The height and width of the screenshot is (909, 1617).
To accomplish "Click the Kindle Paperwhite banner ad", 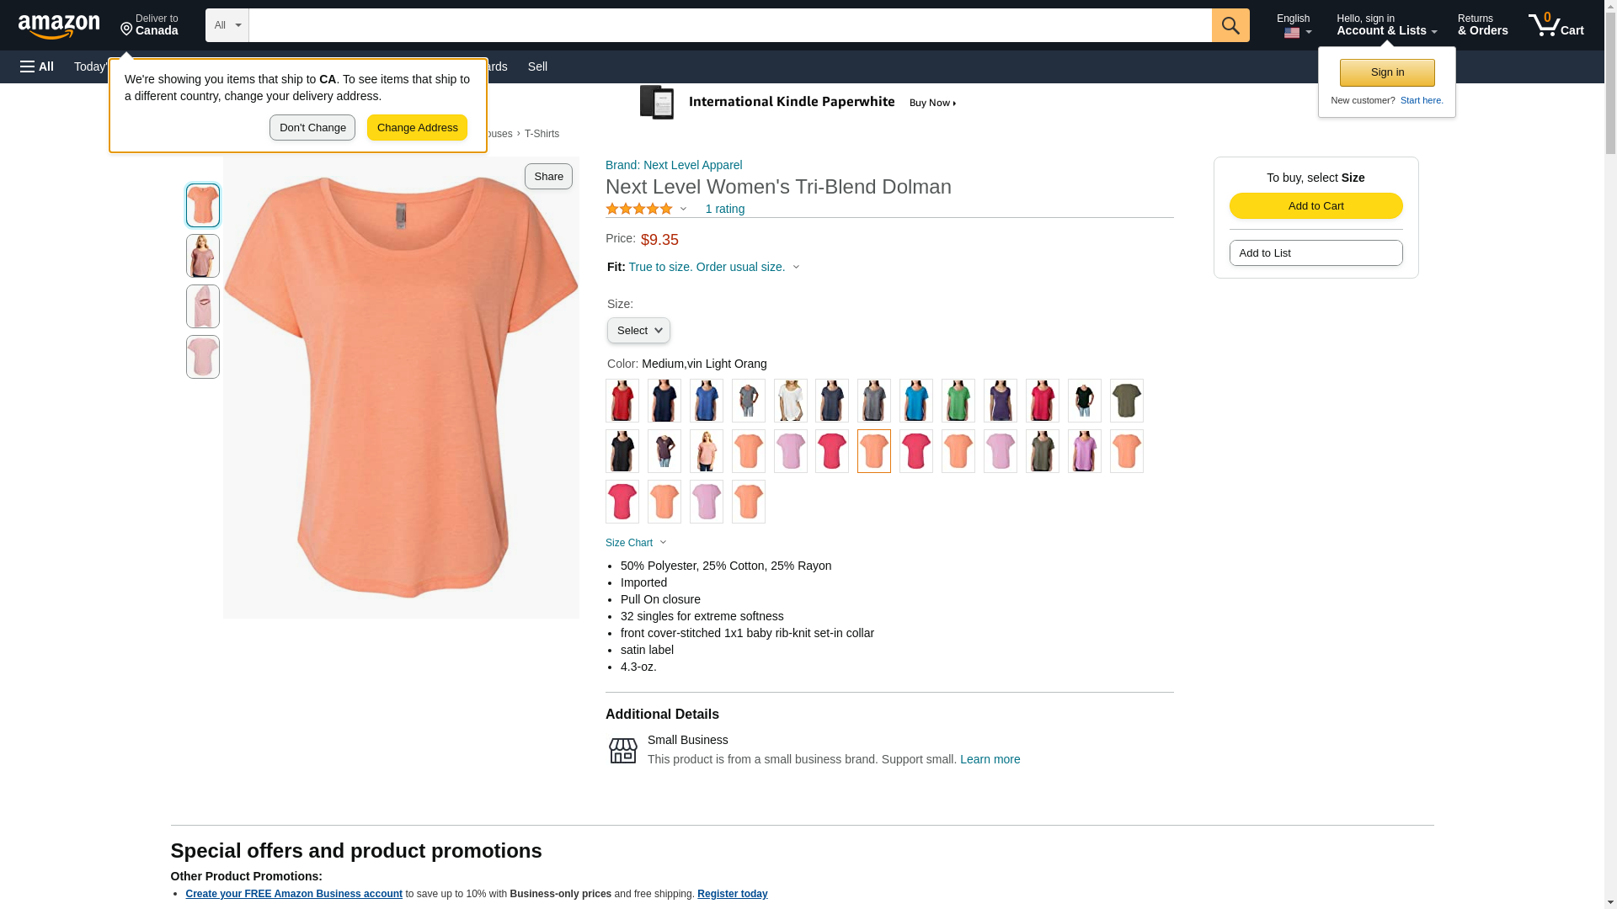I will tap(798, 103).
